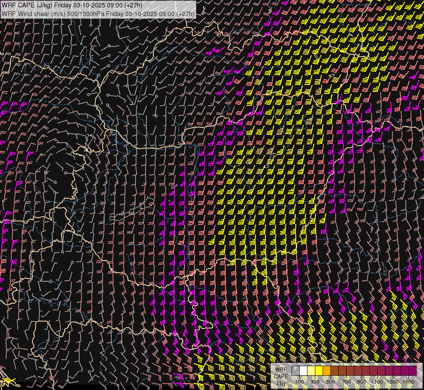Choose the orange swatch in the CAPE legend

pos(327,371)
